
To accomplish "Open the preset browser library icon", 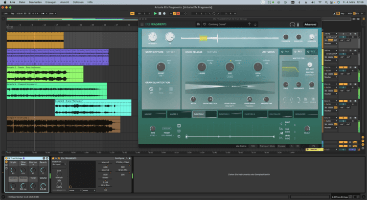I will pos(198,24).
